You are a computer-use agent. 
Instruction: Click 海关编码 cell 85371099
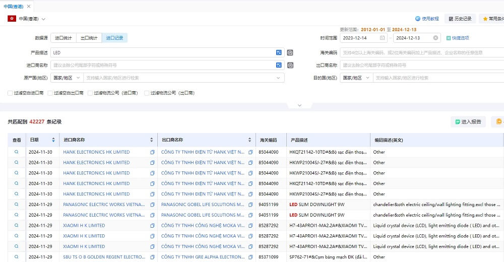click(269, 257)
